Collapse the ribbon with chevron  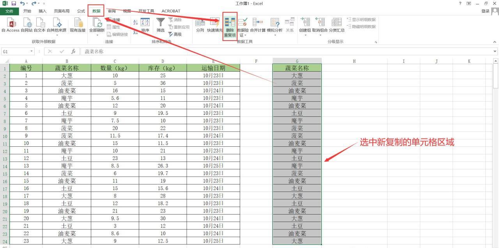495,42
